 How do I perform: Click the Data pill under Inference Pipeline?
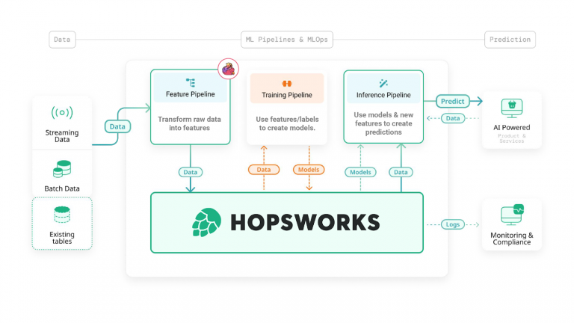point(401,172)
